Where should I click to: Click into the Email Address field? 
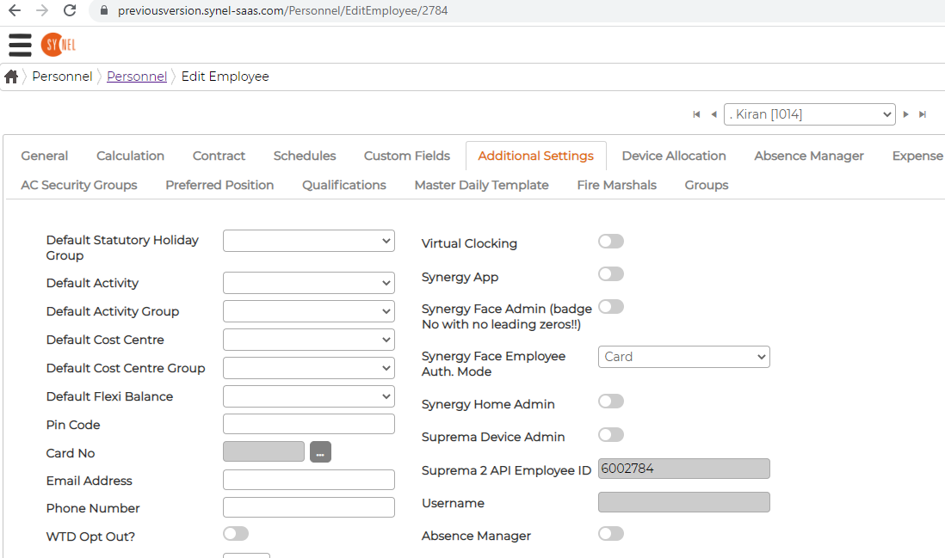[x=309, y=480]
